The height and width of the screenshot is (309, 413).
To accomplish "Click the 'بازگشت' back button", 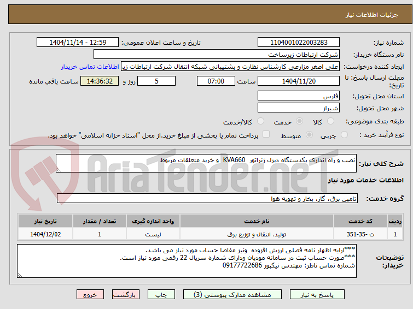I will 126,295.
